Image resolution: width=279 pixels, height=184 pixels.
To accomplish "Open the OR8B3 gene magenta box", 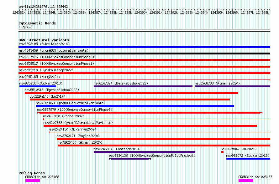I will pos(246,181).
